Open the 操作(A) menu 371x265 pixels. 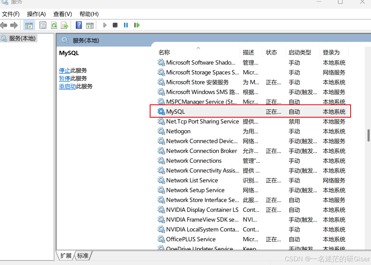click(36, 14)
